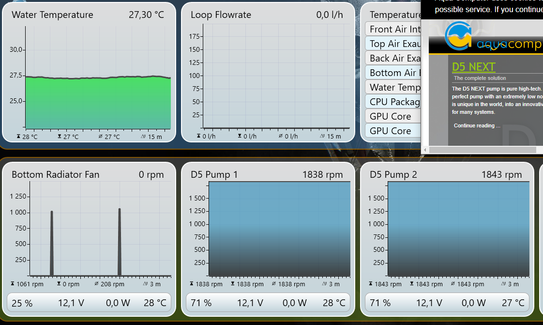Click the 12,1 V value in Bottom Radiator Fan
Screen dimensions: 543x325
[71, 303]
